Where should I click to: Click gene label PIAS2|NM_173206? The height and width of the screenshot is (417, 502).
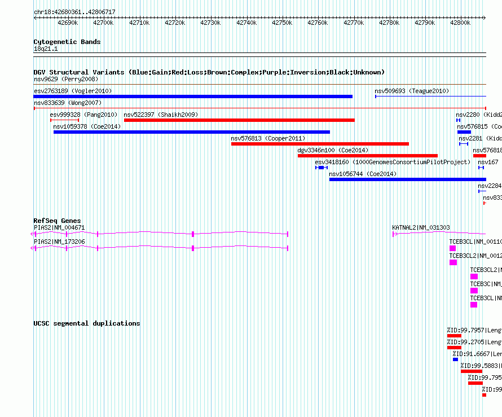[x=59, y=242]
